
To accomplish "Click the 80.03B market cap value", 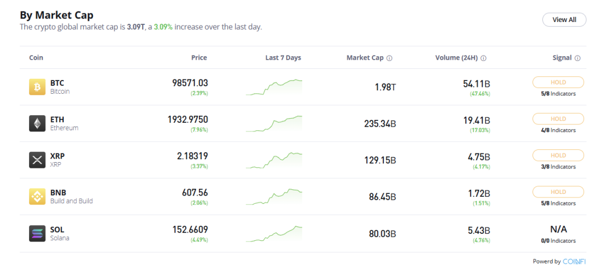I will click(383, 234).
